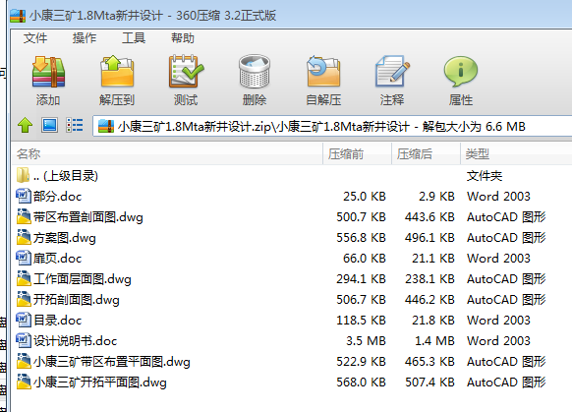Click the 文件夹 type cell
This screenshot has width=572, height=412.
[x=485, y=176]
